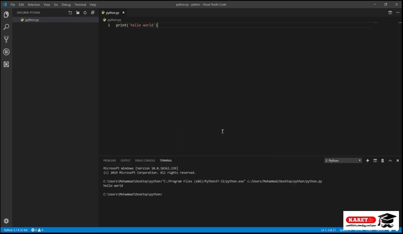403x234 pixels.
Task: Open the Explorer view in activity bar
Action: 6,15
